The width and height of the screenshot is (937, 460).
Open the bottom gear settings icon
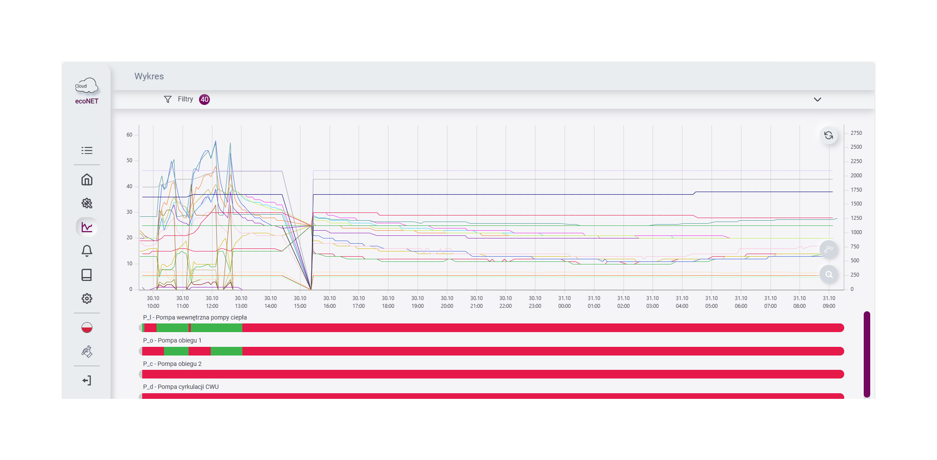tap(87, 298)
